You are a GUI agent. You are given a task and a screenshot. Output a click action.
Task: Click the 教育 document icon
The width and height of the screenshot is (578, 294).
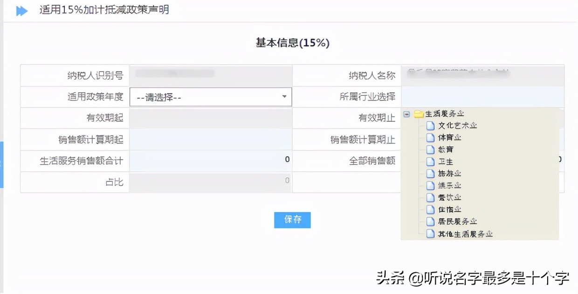(430, 149)
